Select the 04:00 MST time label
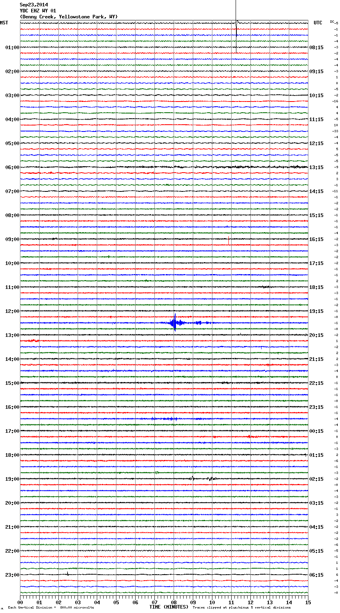 (x=12, y=119)
